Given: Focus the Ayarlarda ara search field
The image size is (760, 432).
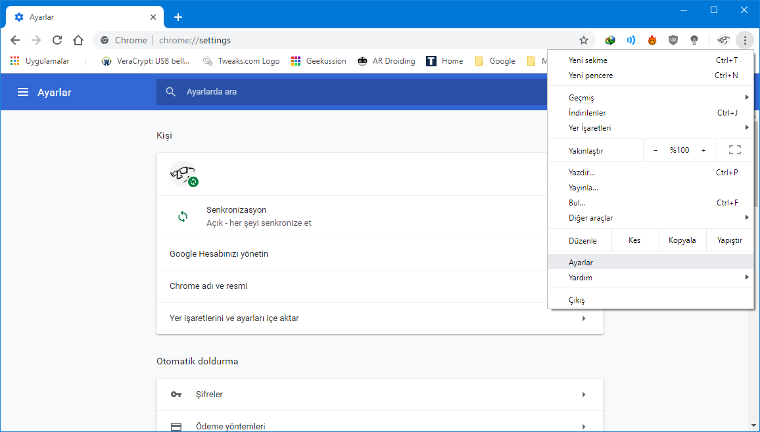Looking at the screenshot, I should (352, 91).
